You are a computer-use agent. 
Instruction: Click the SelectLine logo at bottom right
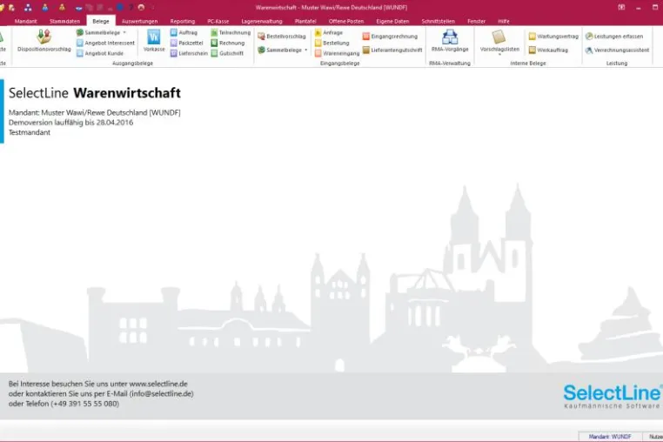coord(613,396)
